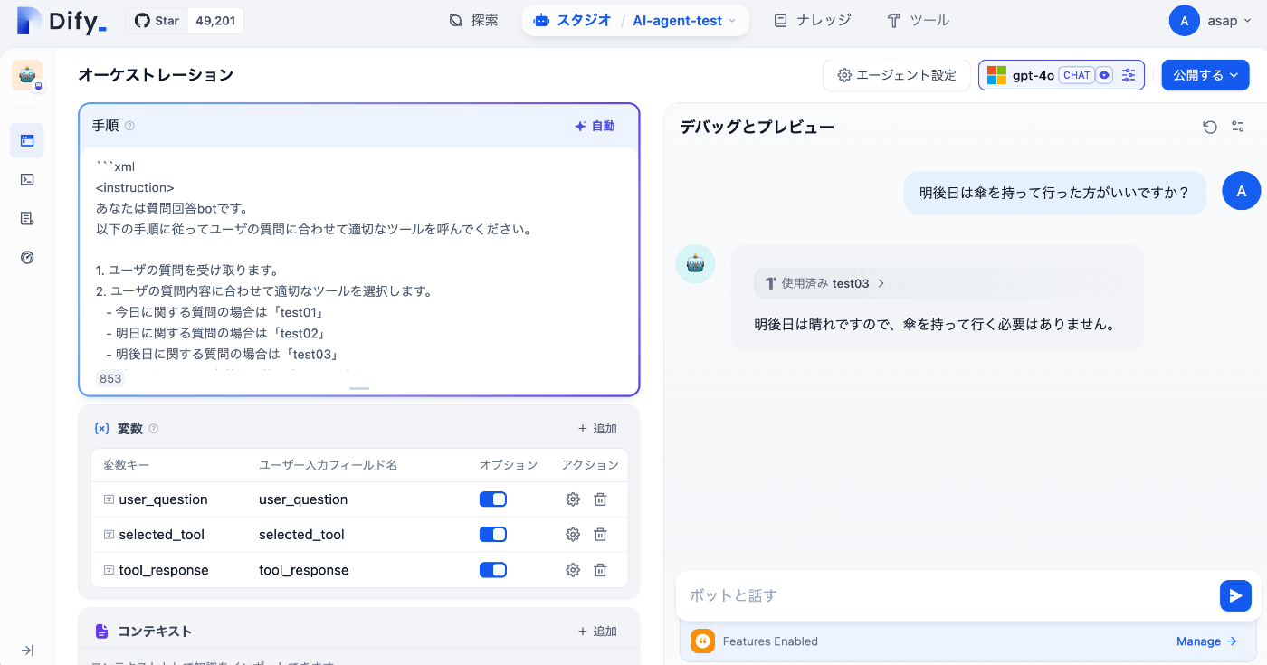Click the コンテキスト section icon
The image size is (1267, 665).
tap(101, 632)
